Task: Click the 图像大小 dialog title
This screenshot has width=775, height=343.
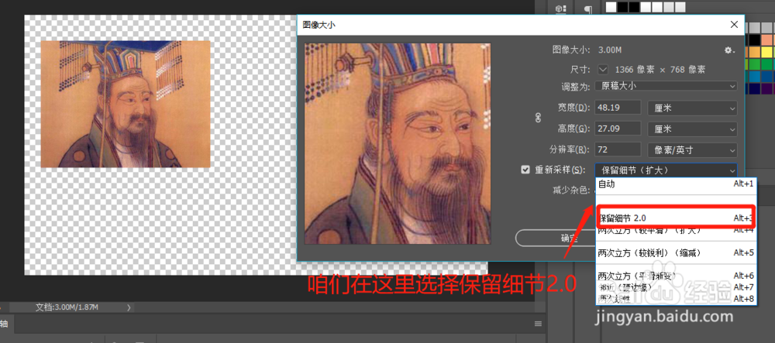Action: point(319,25)
